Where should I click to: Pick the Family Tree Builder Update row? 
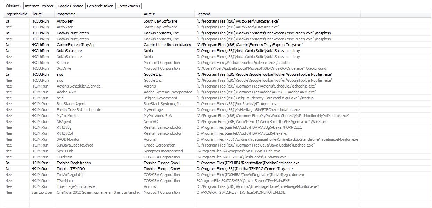click(79, 110)
